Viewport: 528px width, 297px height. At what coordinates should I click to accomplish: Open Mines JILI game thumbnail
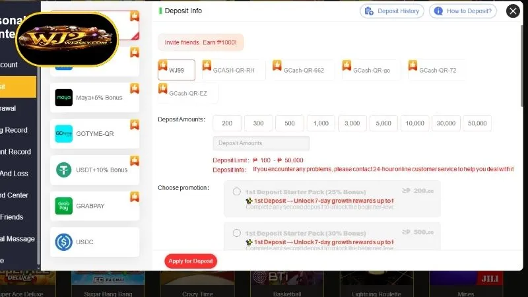[x=466, y=284]
